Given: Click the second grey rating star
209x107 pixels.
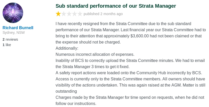Looking at the screenshot, I should [64, 14].
